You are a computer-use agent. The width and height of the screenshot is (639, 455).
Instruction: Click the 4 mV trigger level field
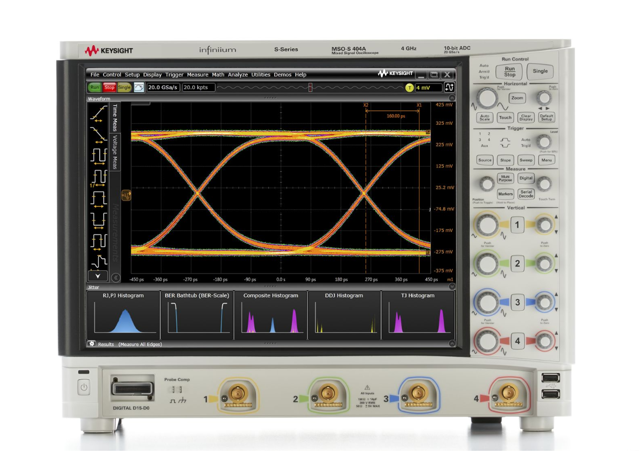pyautogui.click(x=428, y=88)
